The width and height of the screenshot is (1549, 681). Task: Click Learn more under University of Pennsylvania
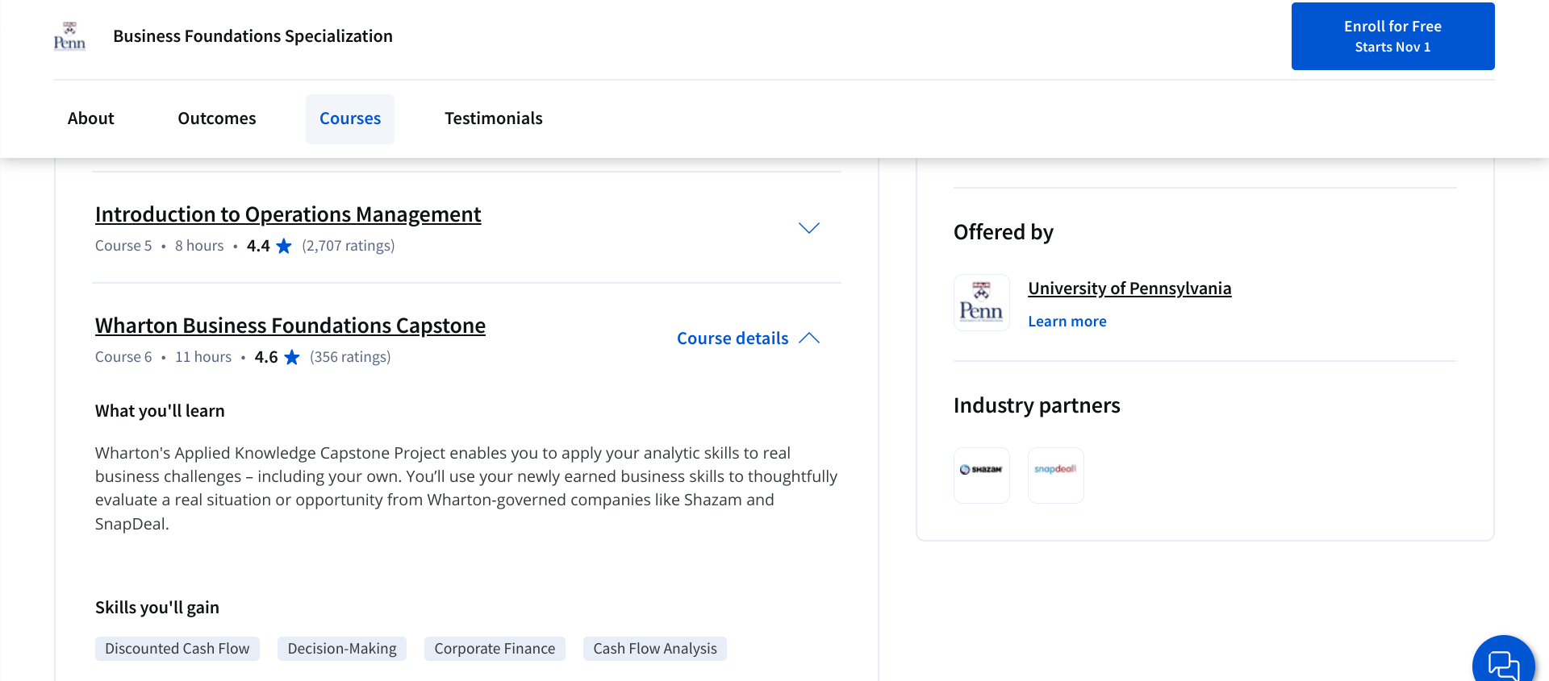(x=1067, y=322)
